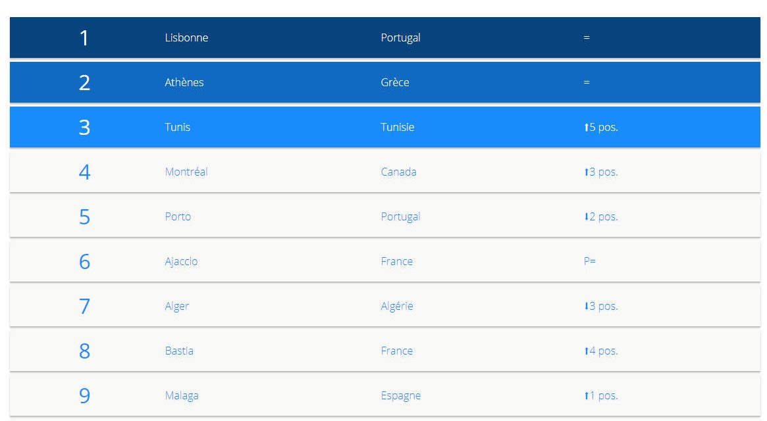Open the Athènes city link
The height and width of the screenshot is (421, 767).
click(184, 83)
